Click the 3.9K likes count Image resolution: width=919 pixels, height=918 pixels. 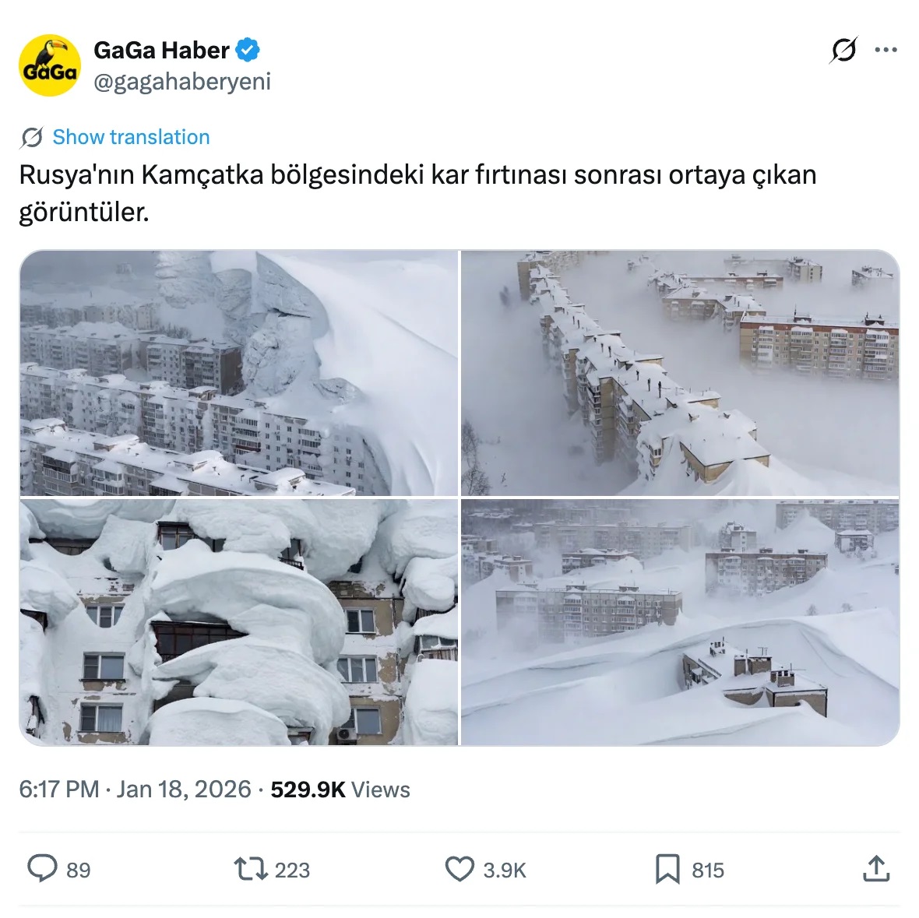pos(505,871)
